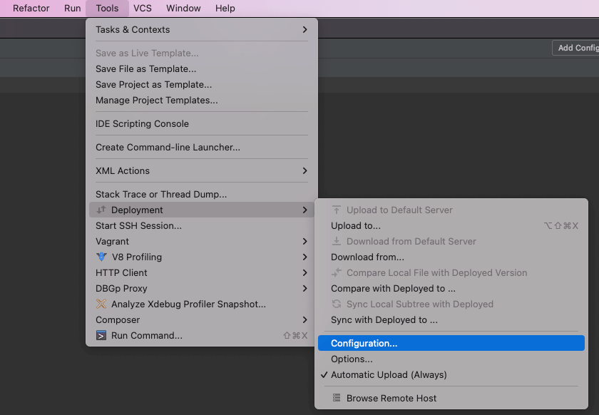This screenshot has width=599, height=415.
Task: Toggle Automatic Upload (Always) option
Action: point(389,374)
